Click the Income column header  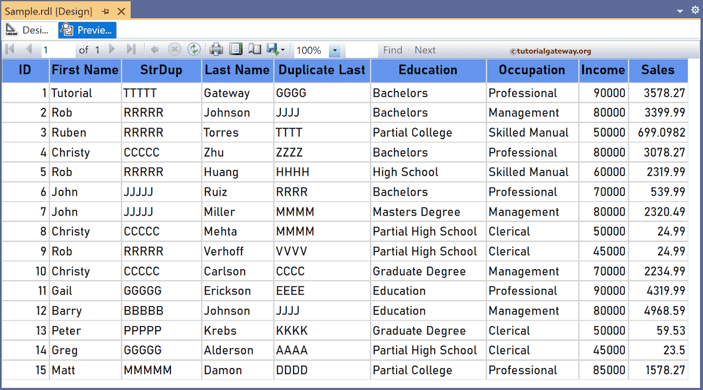tap(603, 71)
